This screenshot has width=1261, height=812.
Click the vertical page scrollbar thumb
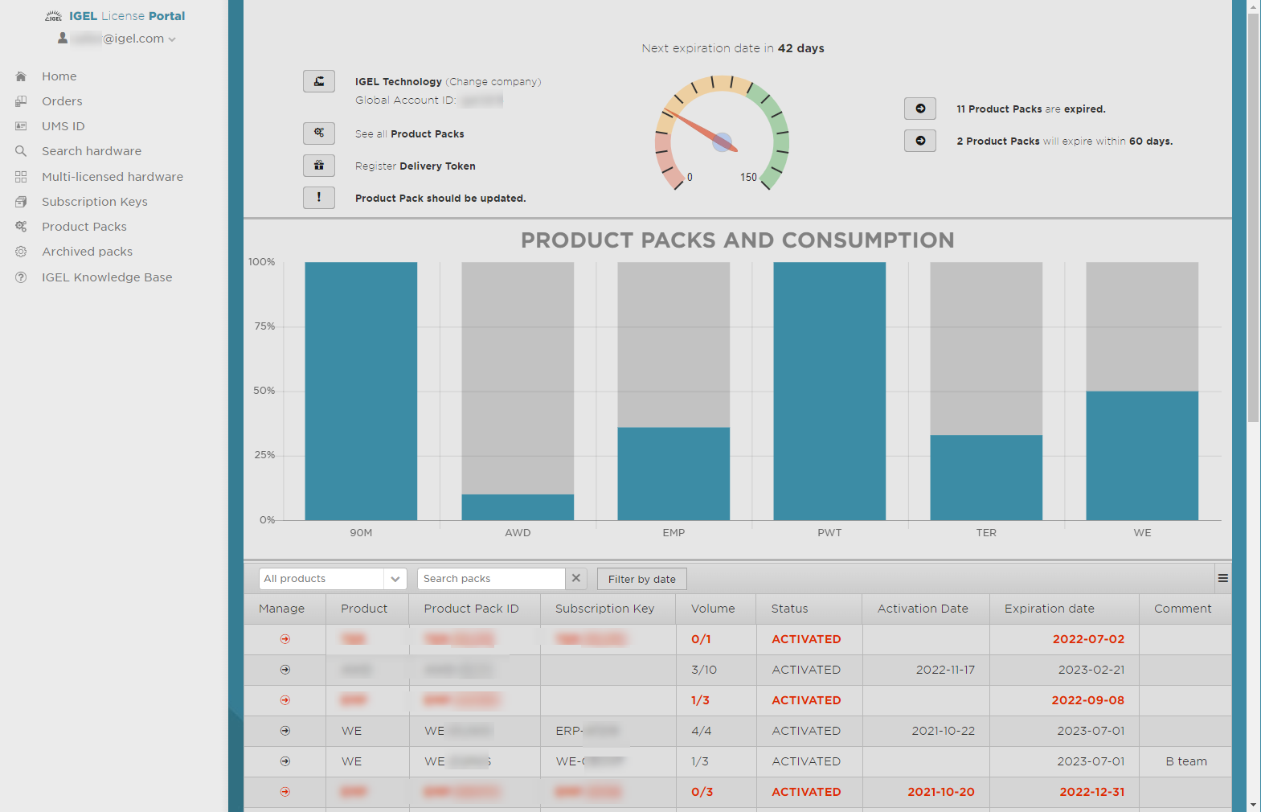coord(1253,217)
